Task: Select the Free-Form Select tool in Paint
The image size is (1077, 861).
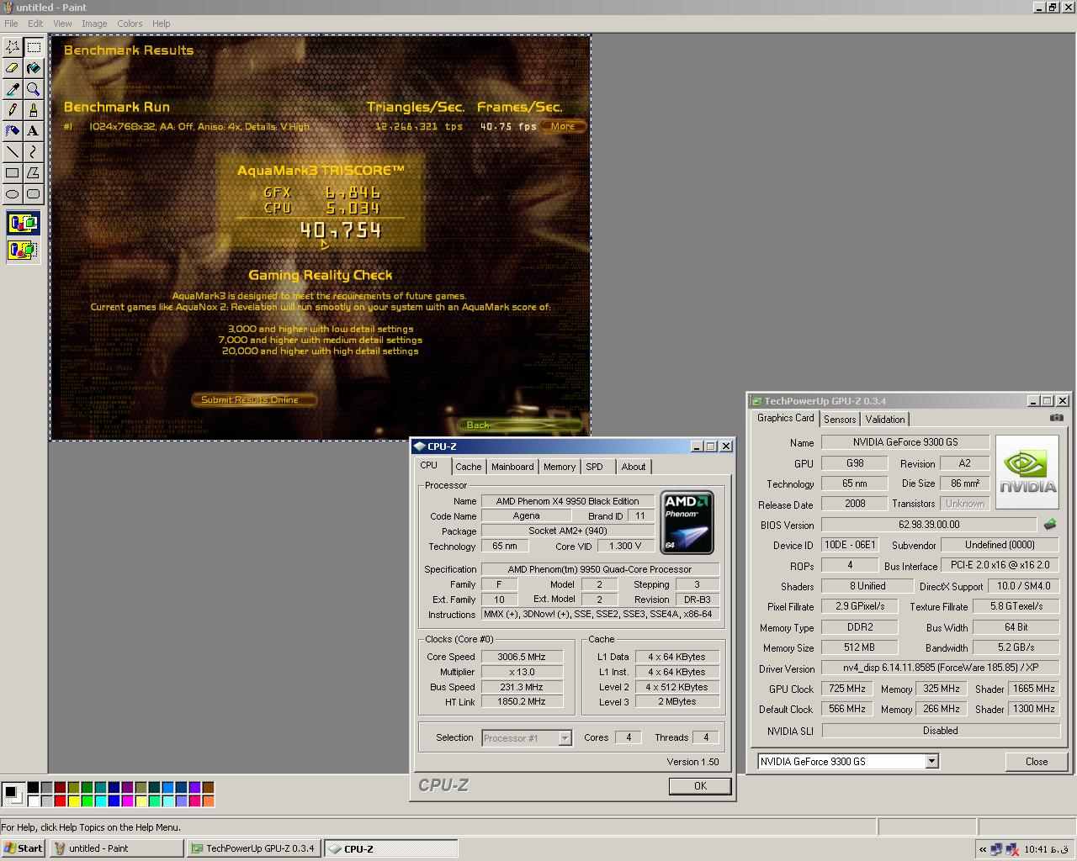Action: 13,47
